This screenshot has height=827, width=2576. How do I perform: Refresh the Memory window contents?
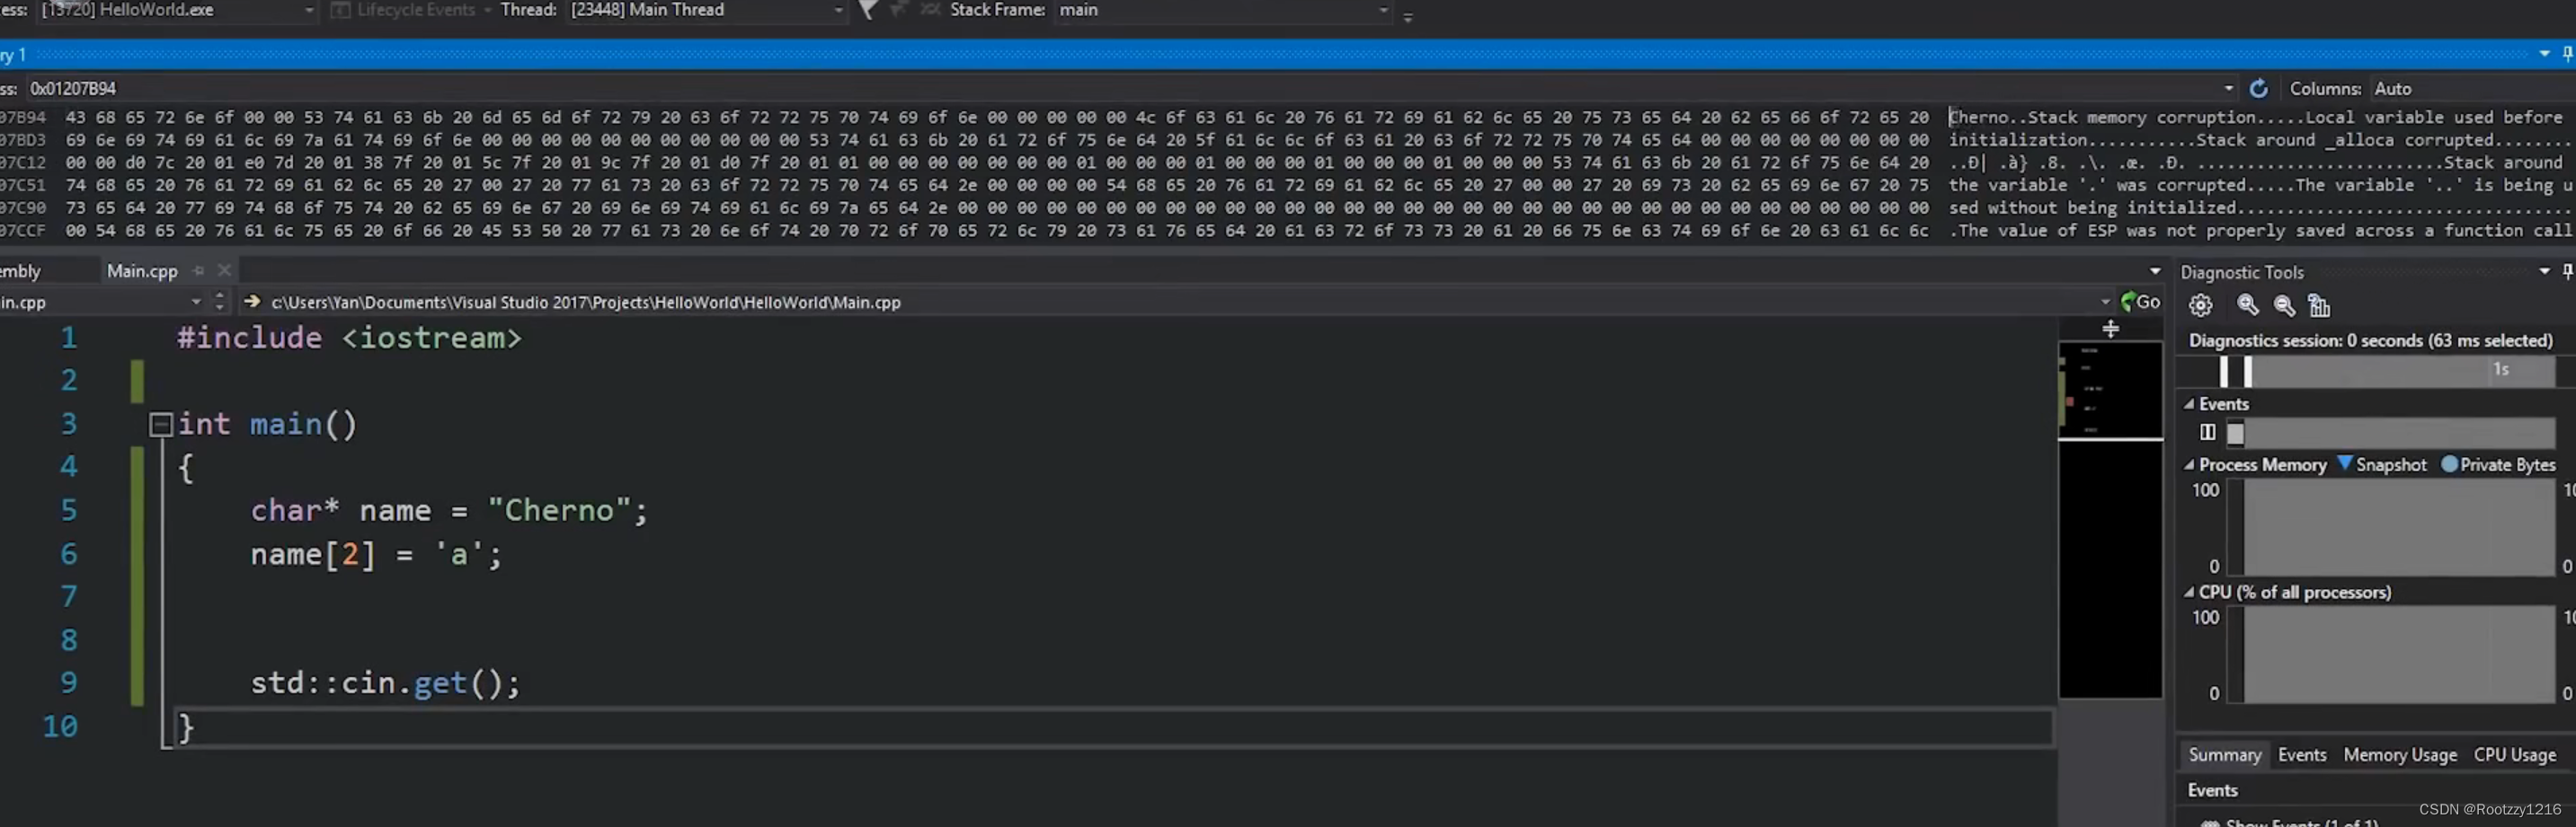pos(2258,89)
